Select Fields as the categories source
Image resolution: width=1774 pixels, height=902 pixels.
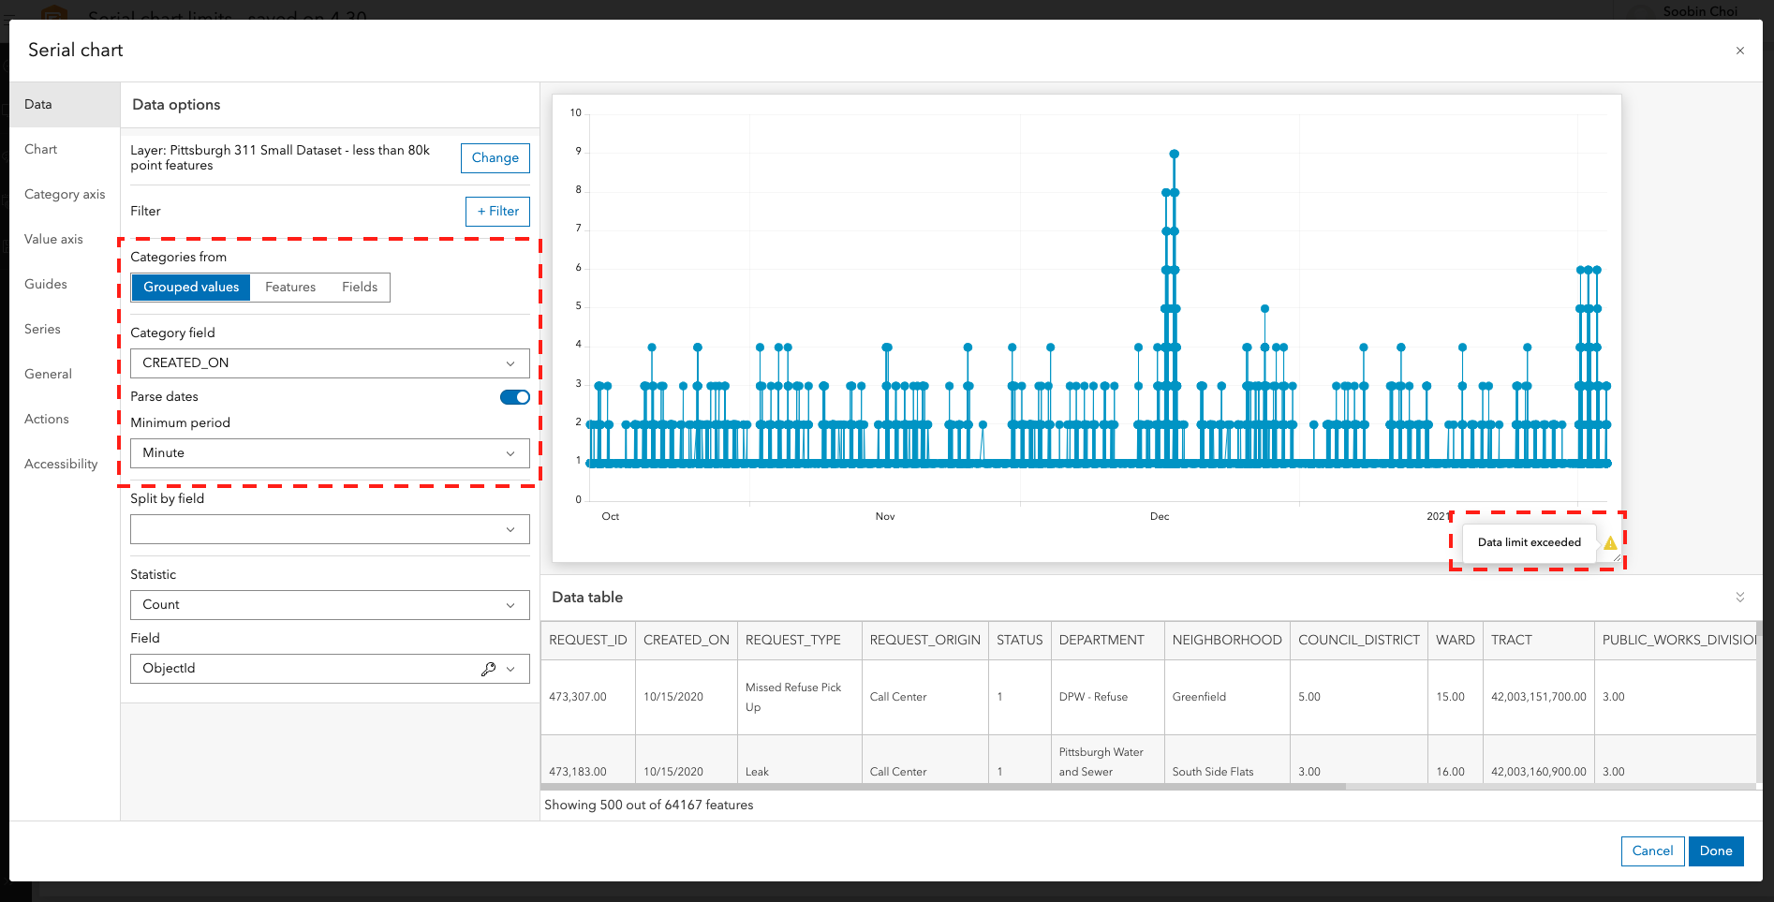[x=360, y=287]
